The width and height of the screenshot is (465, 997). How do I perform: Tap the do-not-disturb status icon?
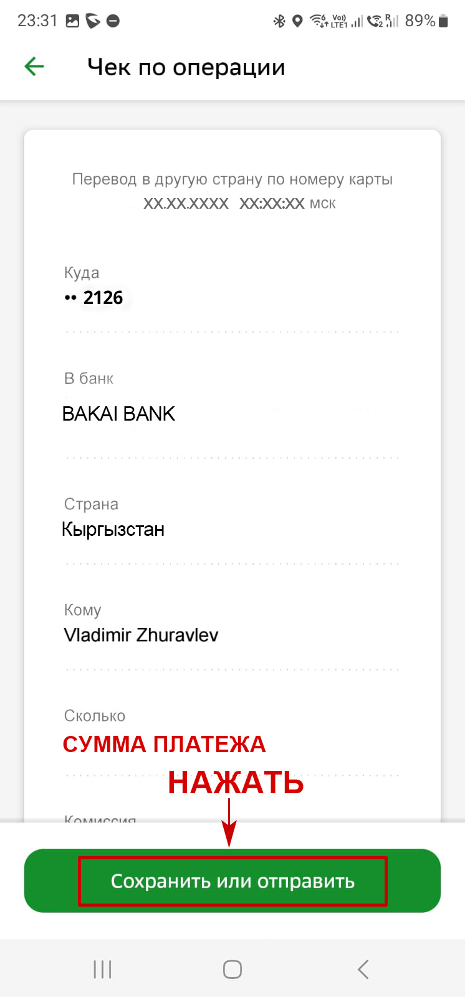click(113, 21)
